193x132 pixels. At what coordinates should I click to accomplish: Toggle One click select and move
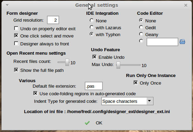tap(16, 36)
